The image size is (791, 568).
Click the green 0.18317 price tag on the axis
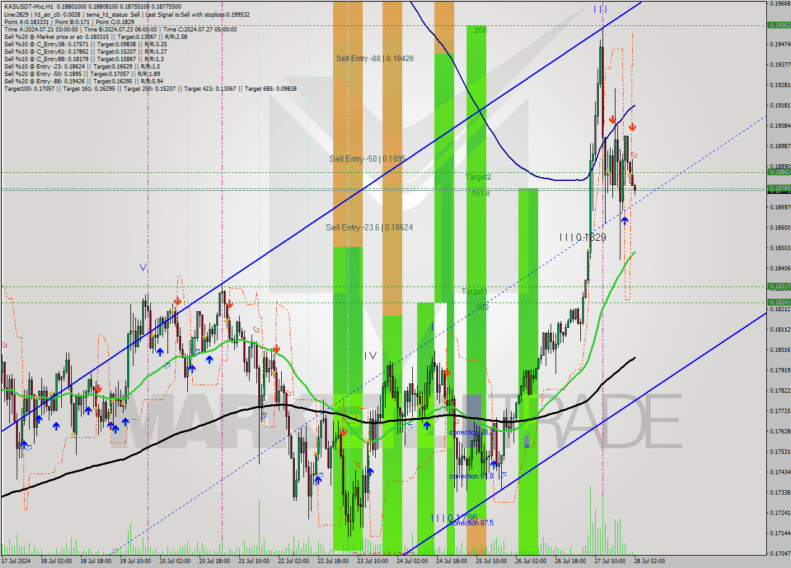point(779,286)
